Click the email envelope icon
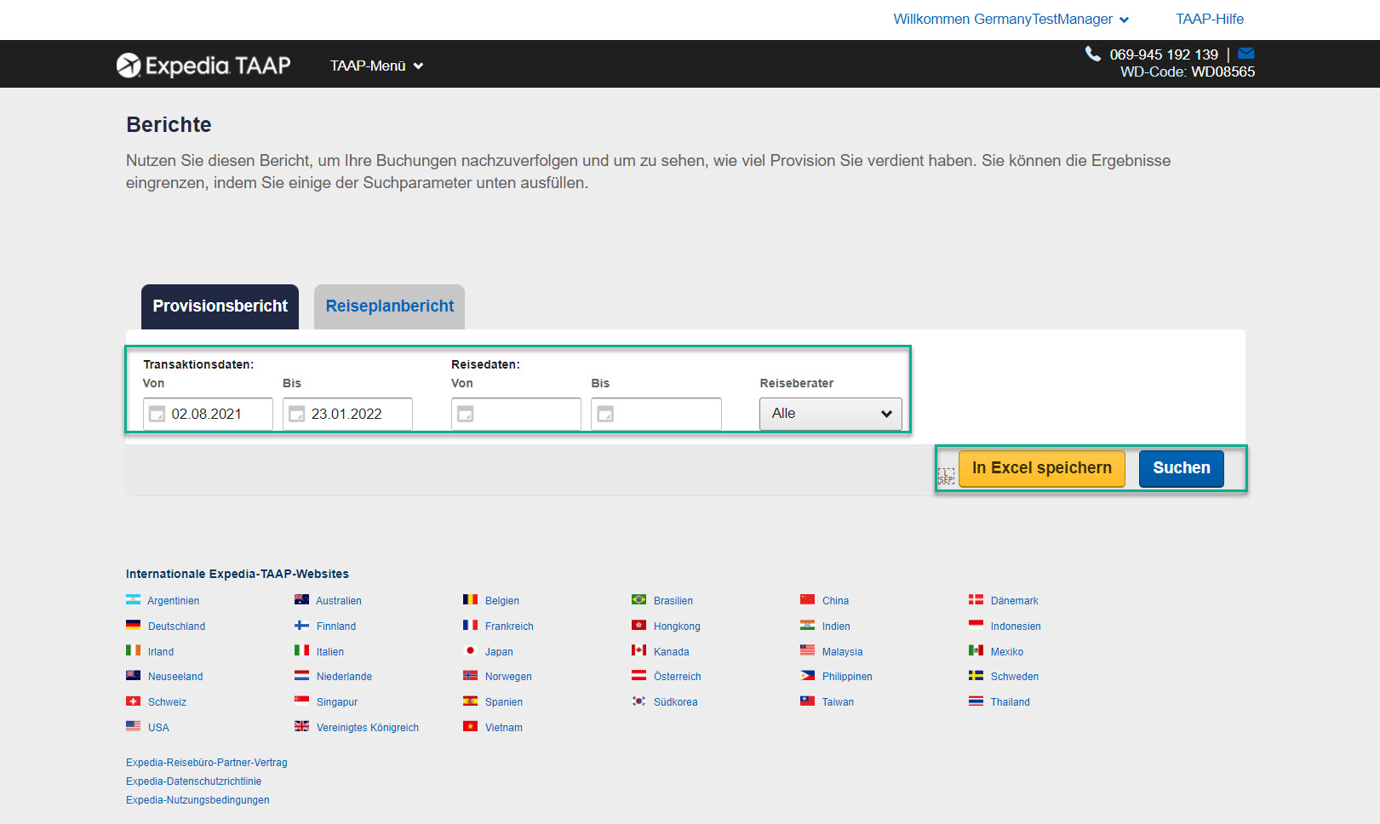Viewport: 1380px width, 824px height. point(1246,54)
